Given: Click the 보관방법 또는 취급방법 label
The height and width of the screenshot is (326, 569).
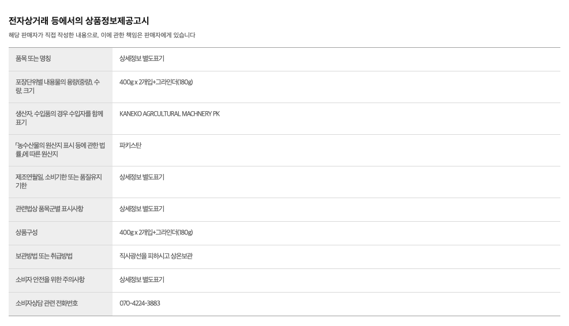Looking at the screenshot, I should tap(48, 256).
